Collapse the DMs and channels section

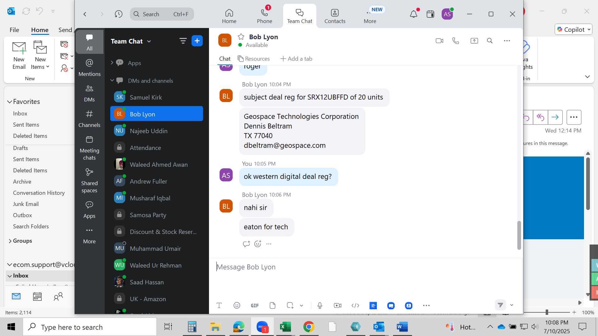coord(112,80)
